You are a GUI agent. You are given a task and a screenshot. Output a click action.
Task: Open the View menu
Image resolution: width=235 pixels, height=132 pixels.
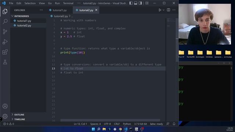42,3
